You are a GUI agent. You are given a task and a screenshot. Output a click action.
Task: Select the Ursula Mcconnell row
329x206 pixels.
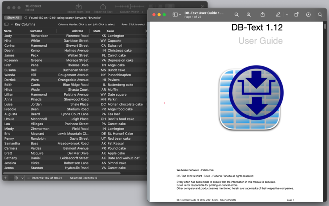74,119
